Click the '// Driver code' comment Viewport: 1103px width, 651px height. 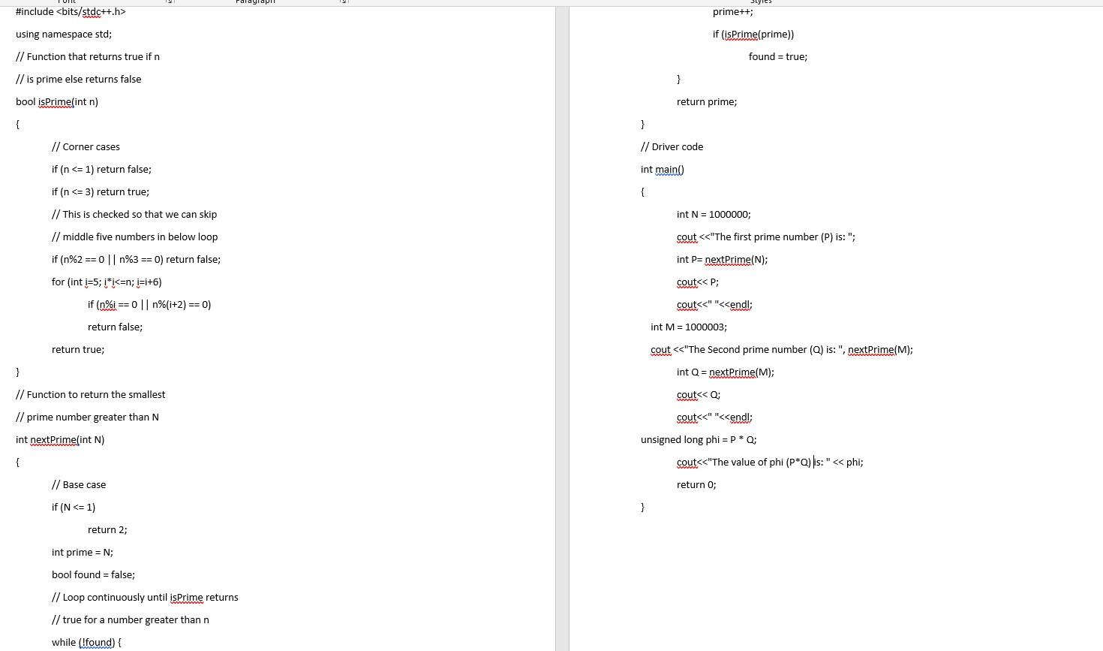pos(672,146)
